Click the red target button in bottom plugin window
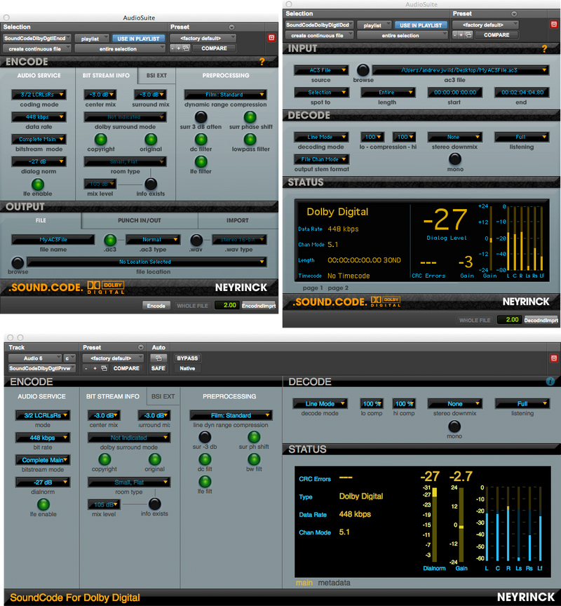Viewport: 561px width, 606px height. pyautogui.click(x=554, y=358)
